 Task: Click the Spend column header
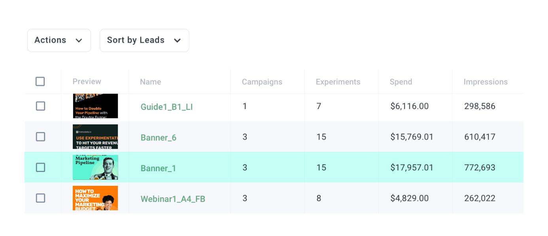click(401, 82)
